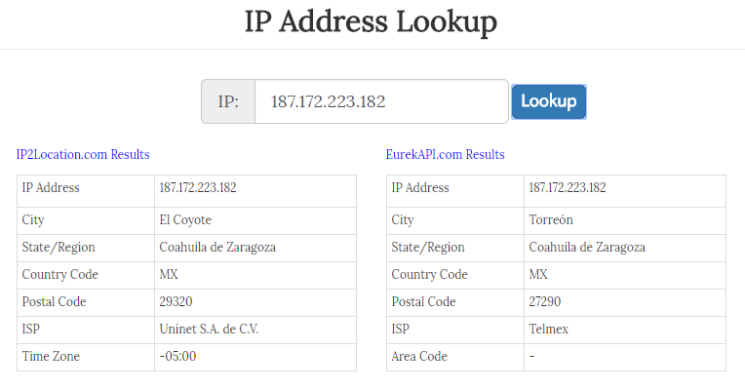Click the blue Lookup button
Screen dimensions: 745x390
click(549, 101)
